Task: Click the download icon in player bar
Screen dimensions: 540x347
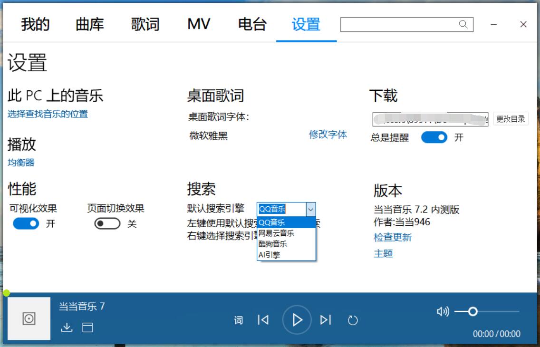Action: (67, 327)
